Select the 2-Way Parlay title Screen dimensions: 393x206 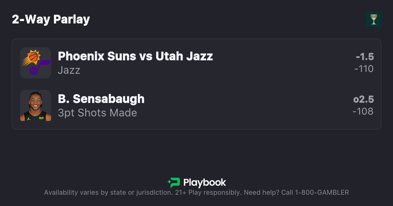coord(51,20)
